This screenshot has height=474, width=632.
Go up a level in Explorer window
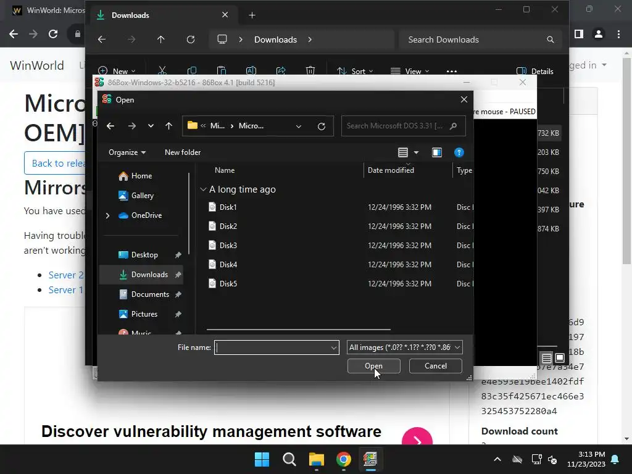point(161,39)
